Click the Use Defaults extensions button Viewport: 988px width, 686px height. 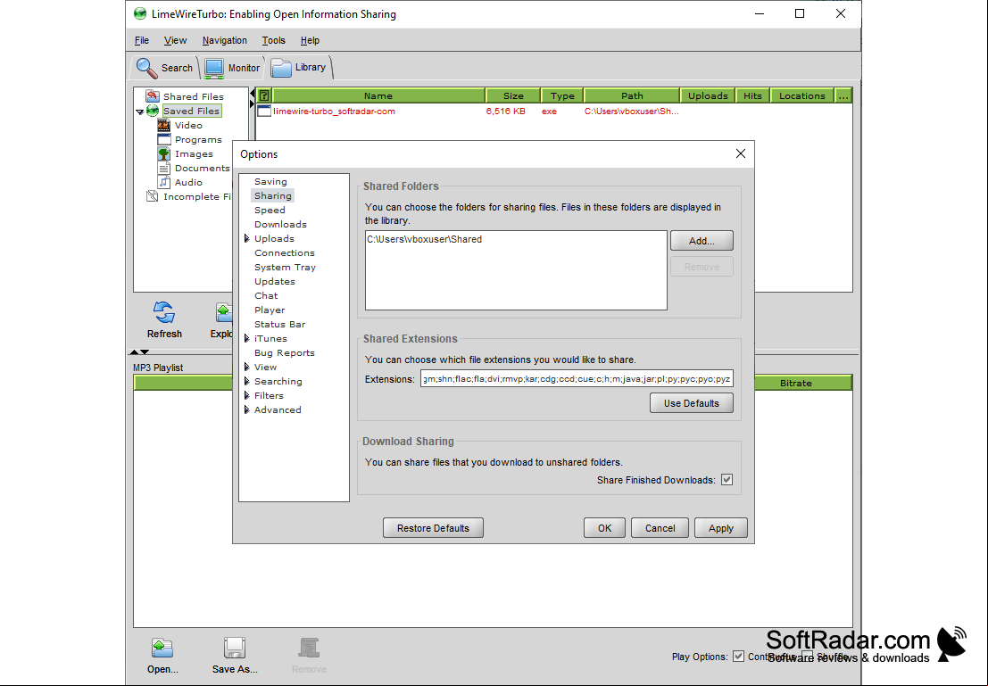pos(691,403)
